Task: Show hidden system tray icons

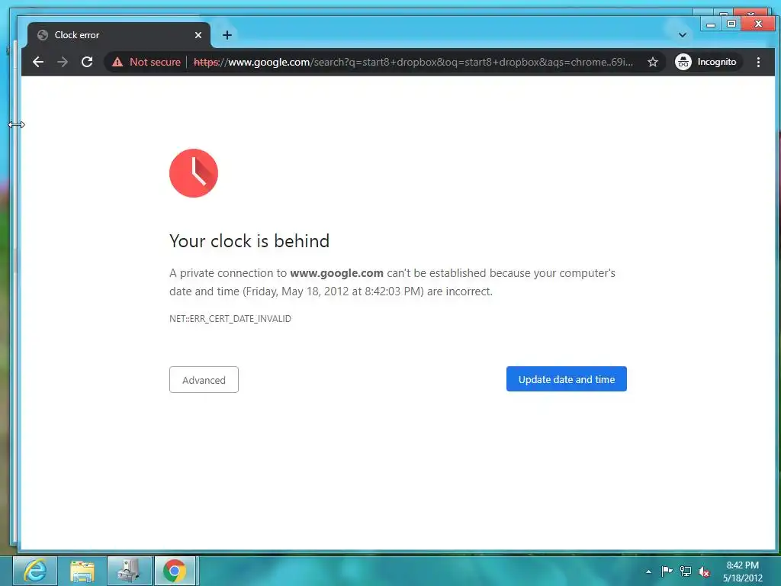Action: click(648, 572)
